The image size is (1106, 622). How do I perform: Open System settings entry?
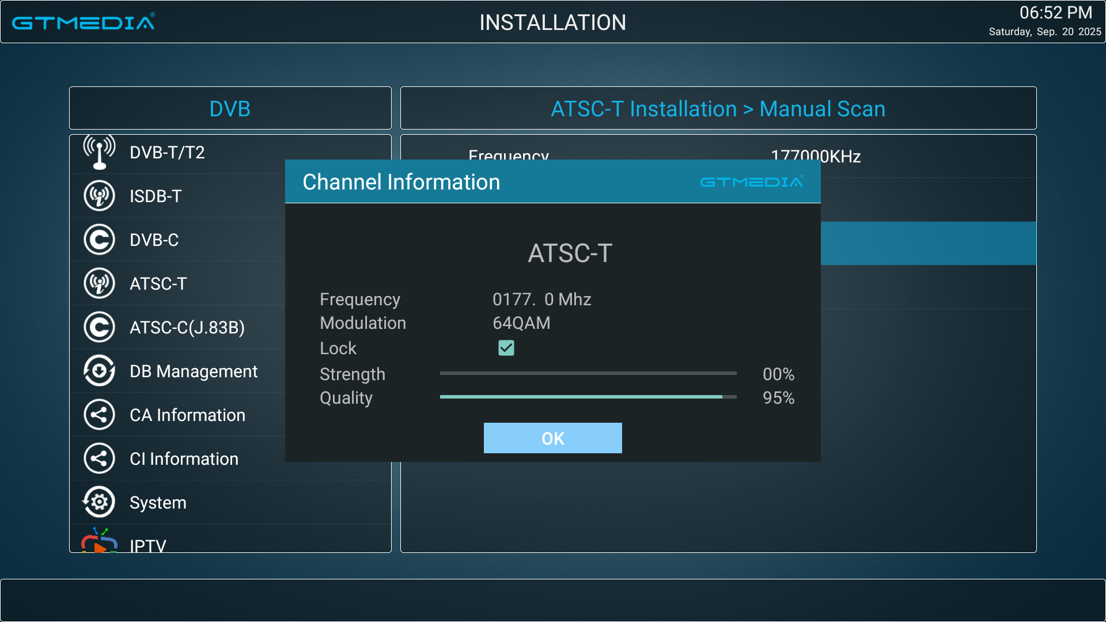pyautogui.click(x=230, y=502)
